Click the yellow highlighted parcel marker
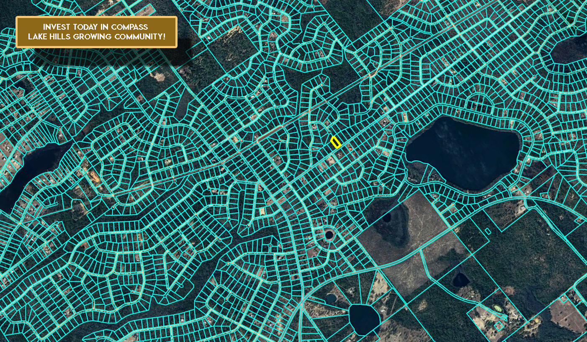 click(336, 142)
